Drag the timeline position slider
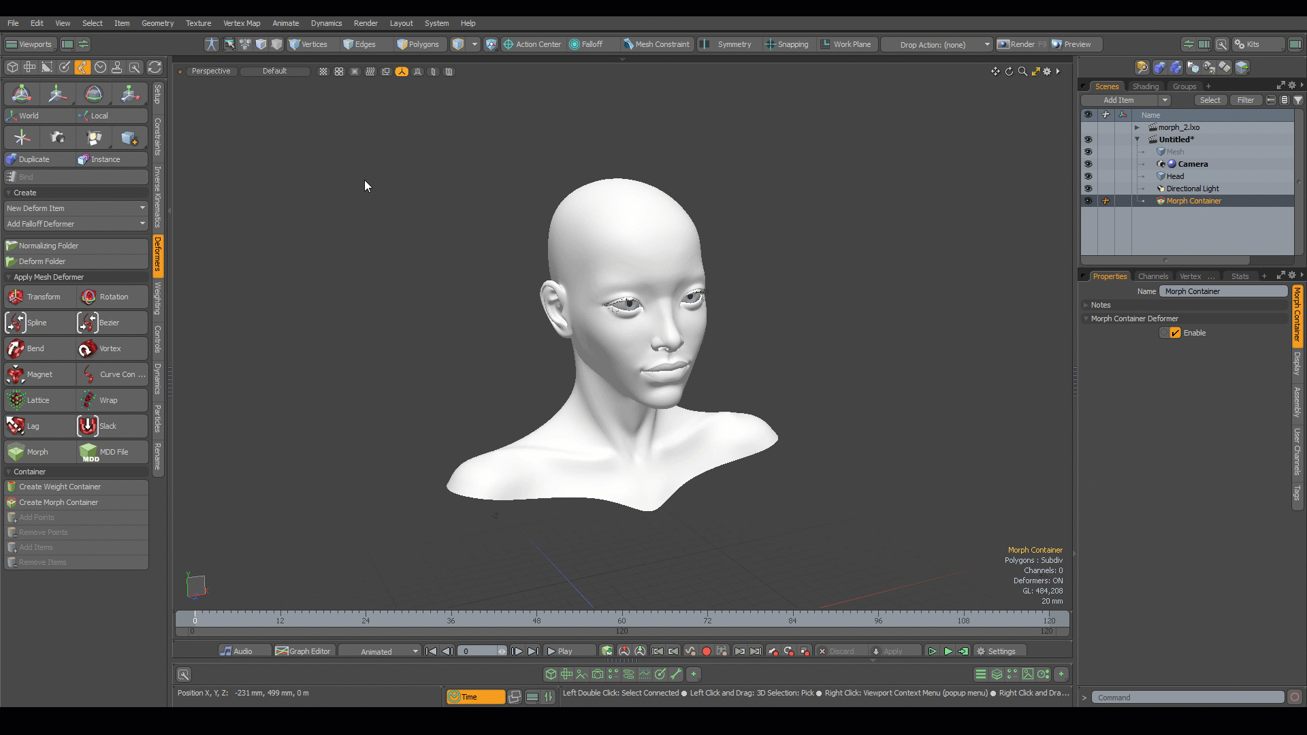Screen dimensions: 1307x735 point(194,619)
